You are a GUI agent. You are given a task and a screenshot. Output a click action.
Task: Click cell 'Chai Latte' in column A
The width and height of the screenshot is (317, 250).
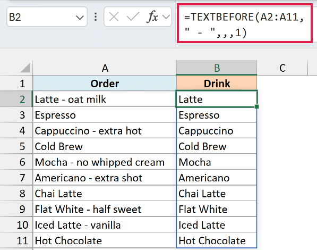[x=105, y=193]
